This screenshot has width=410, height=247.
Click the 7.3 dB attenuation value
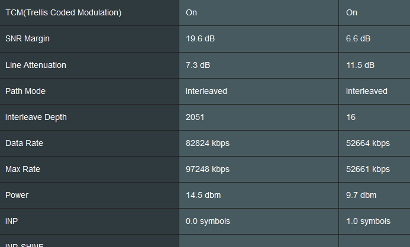(198, 65)
